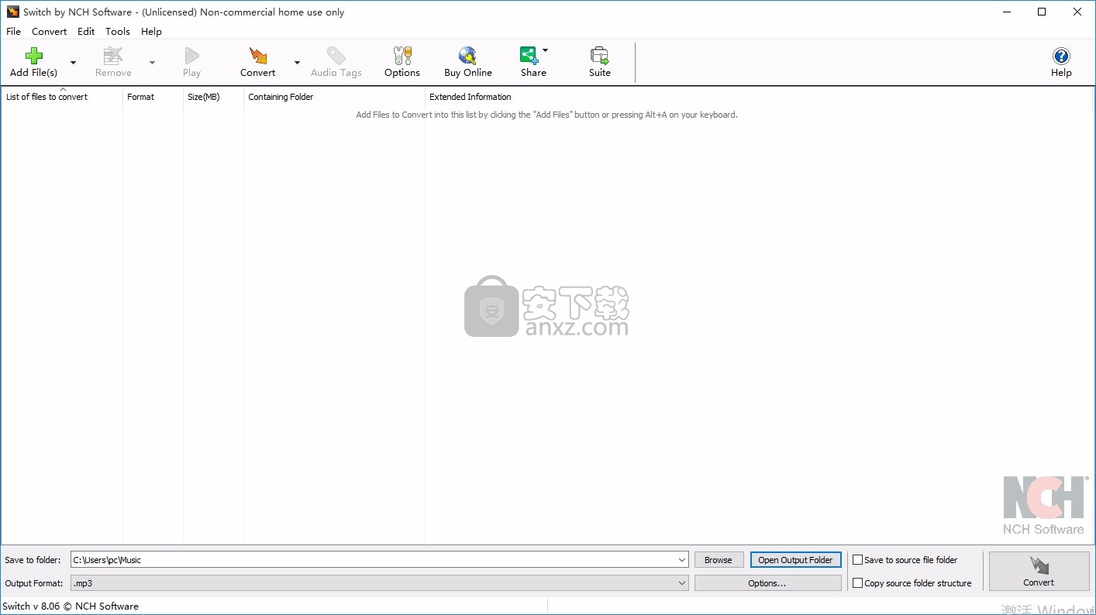This screenshot has height=615, width=1096.
Task: Click the Share toolbar icon
Action: (529, 56)
